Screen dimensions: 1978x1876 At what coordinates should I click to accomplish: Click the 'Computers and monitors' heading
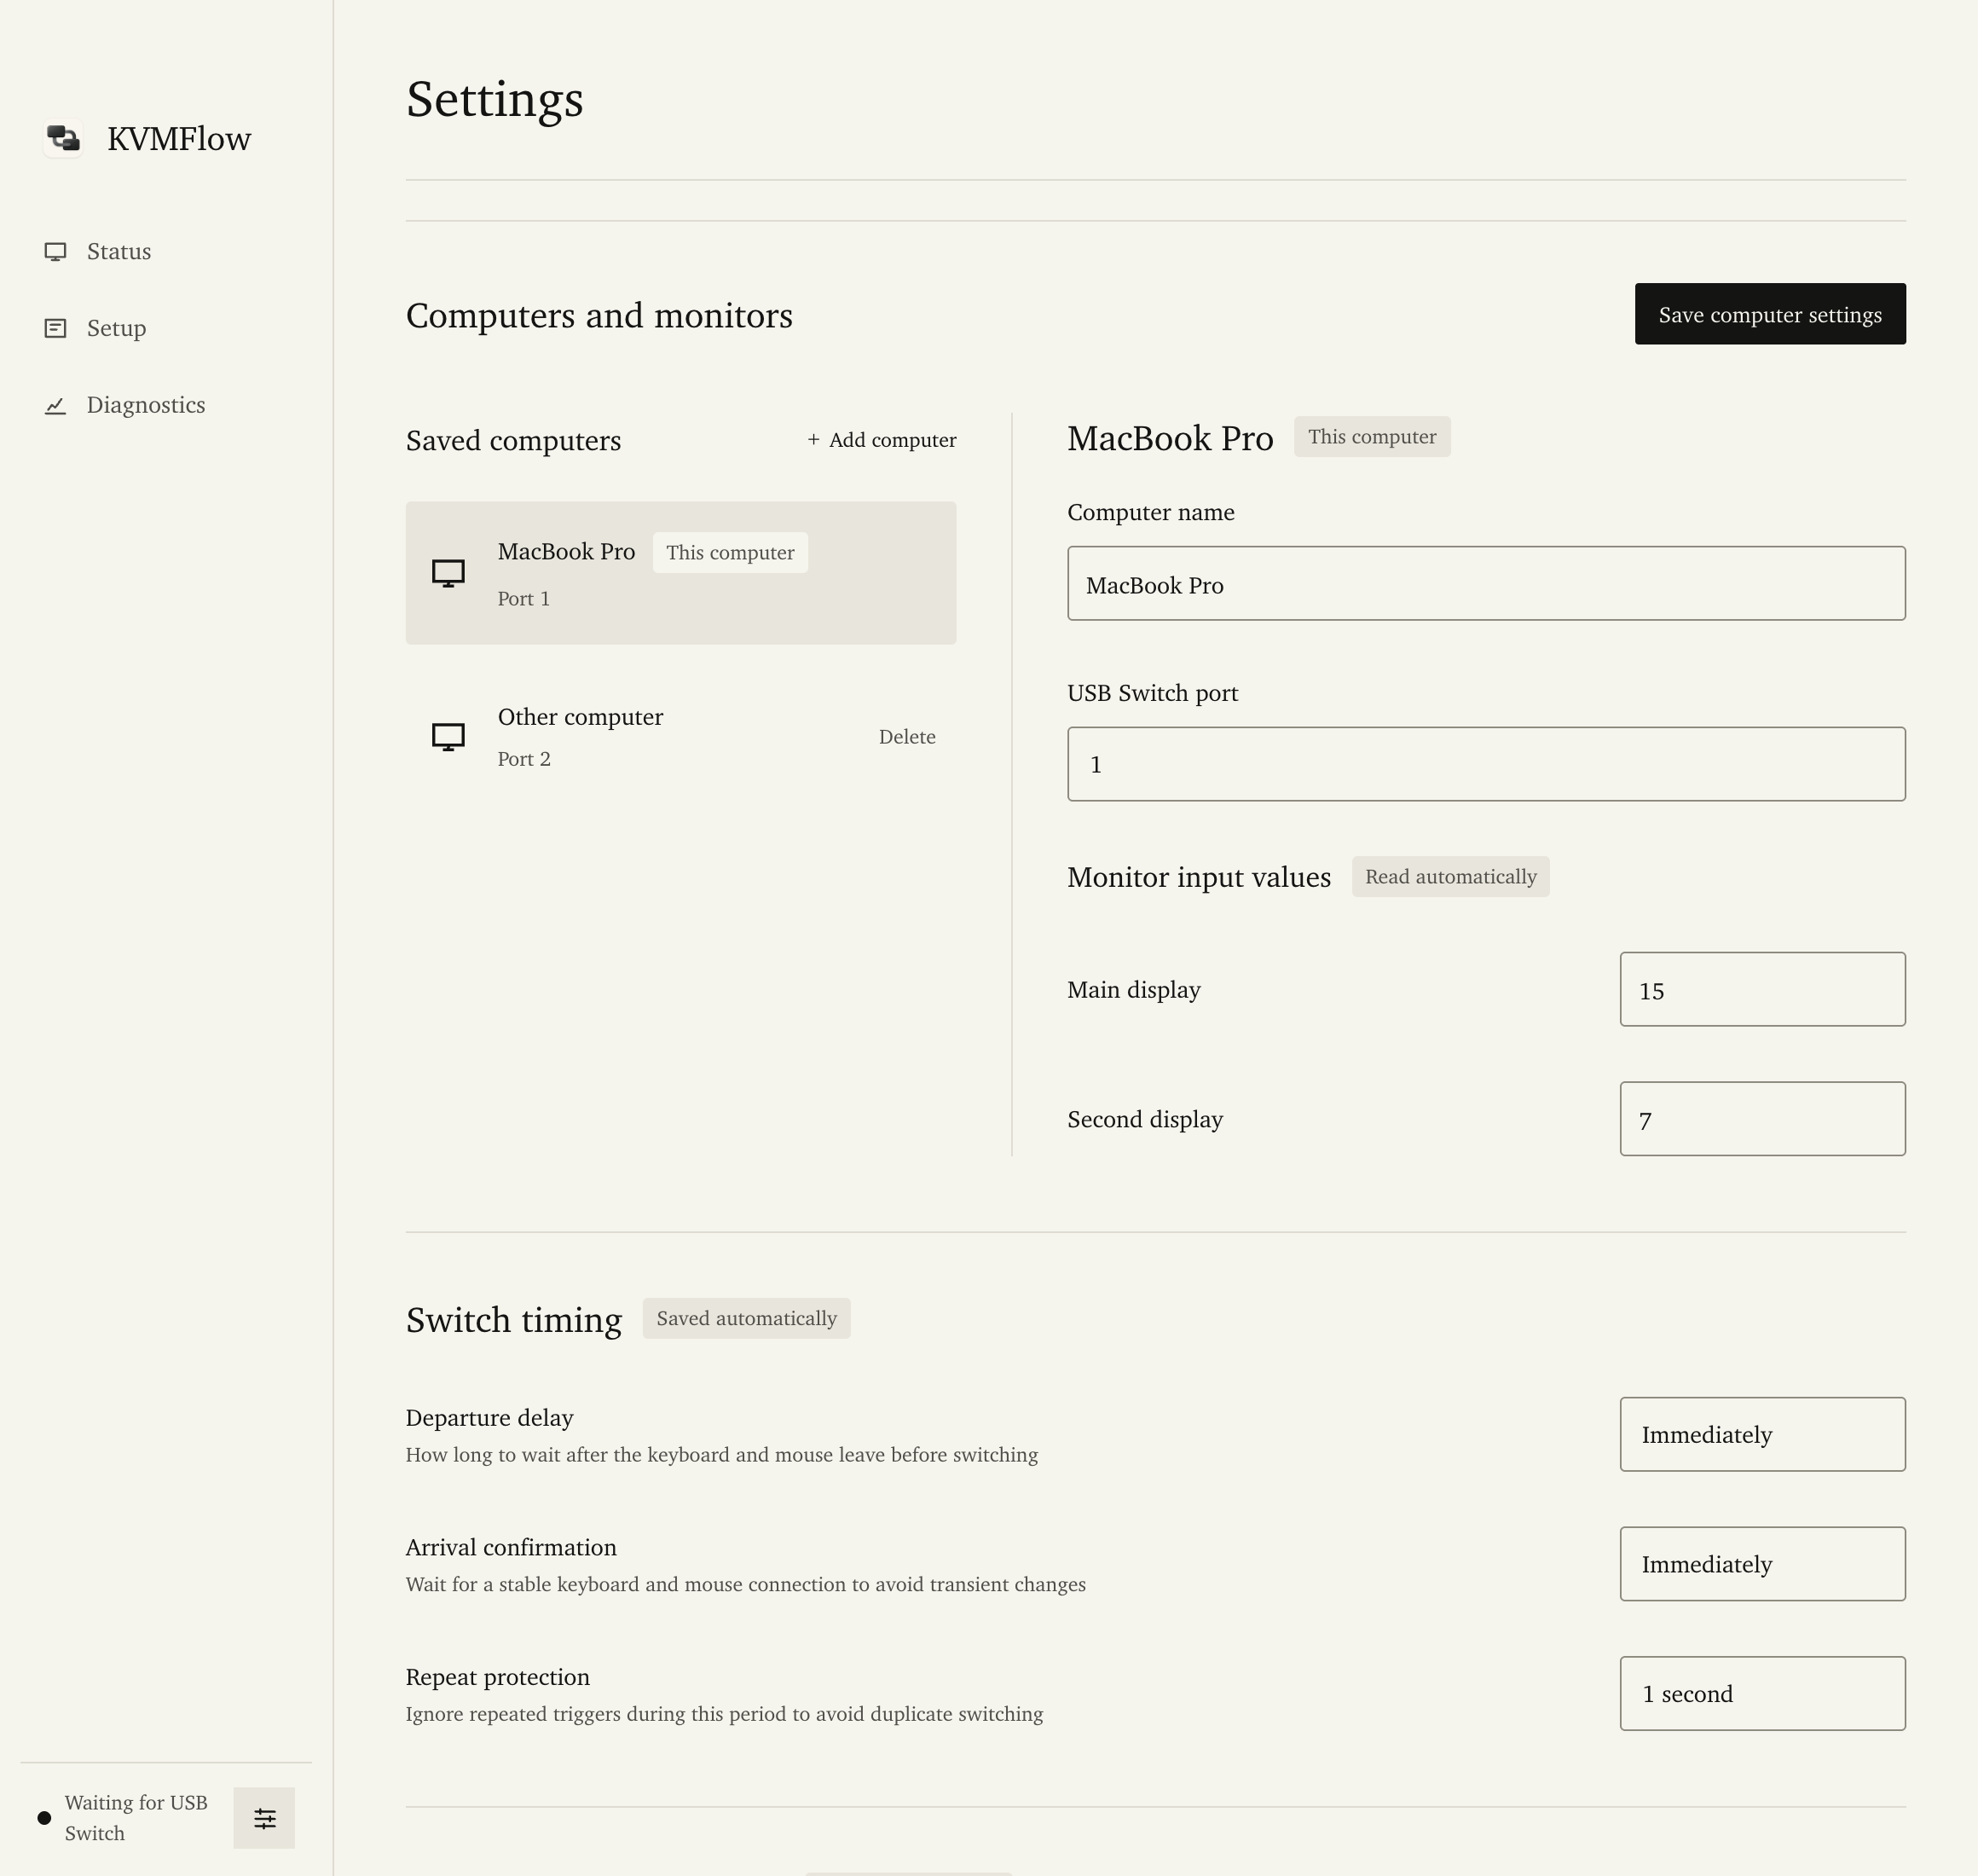tap(599, 316)
